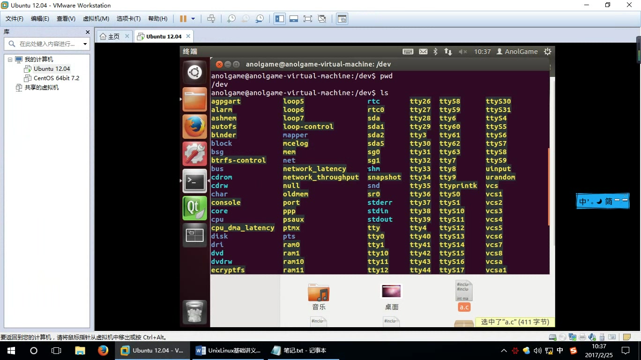Open the 笔记.txt Notepad taskbar button

click(304, 351)
